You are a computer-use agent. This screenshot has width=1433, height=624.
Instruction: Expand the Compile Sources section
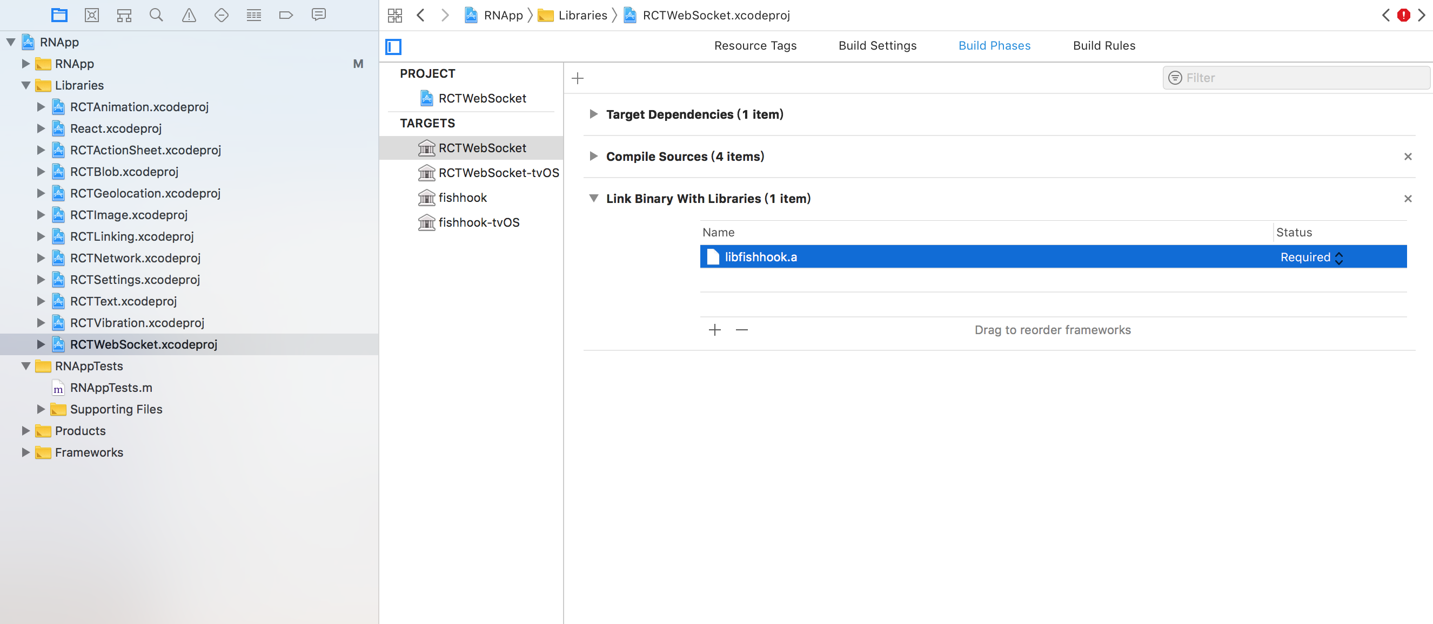coord(593,156)
